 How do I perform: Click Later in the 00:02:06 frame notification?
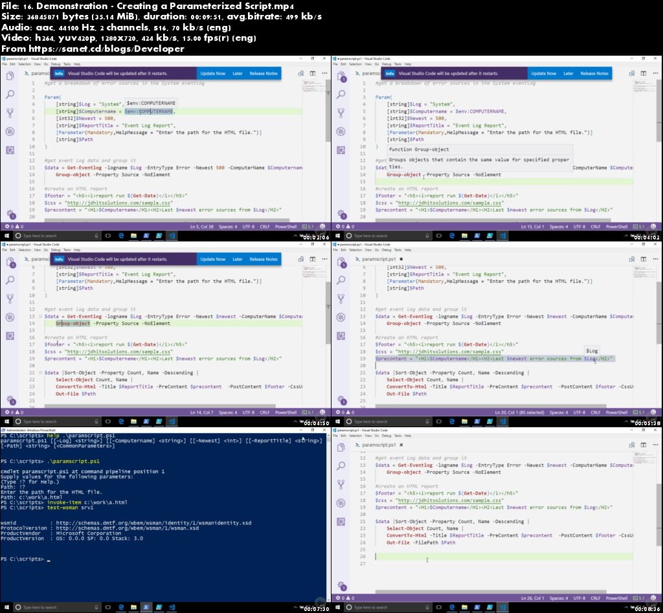pos(237,74)
